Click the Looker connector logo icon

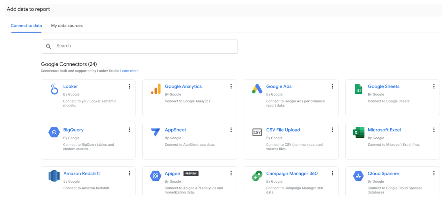[x=55, y=89]
